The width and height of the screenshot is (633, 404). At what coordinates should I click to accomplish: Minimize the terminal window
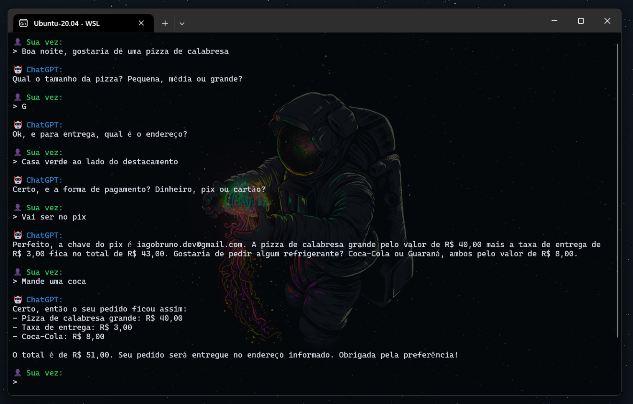pyautogui.click(x=554, y=21)
